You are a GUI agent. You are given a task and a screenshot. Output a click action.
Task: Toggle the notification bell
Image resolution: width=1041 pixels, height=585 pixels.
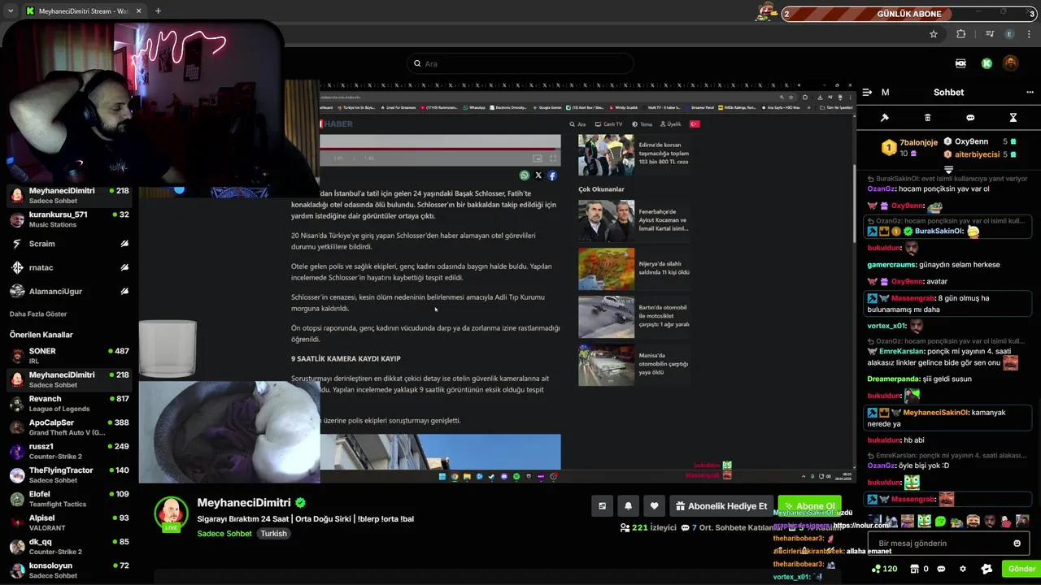tap(628, 506)
